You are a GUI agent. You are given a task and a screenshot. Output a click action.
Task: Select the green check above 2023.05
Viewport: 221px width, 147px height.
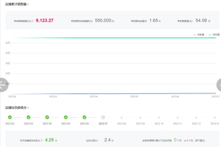65,117
